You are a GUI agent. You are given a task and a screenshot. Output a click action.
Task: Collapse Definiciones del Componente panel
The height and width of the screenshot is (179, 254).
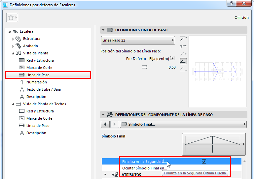(103, 115)
